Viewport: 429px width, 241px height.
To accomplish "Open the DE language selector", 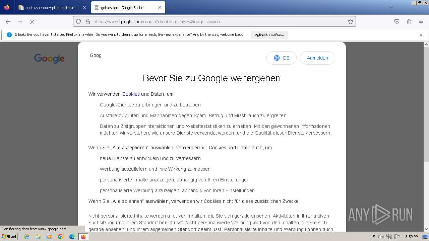I will point(282,58).
